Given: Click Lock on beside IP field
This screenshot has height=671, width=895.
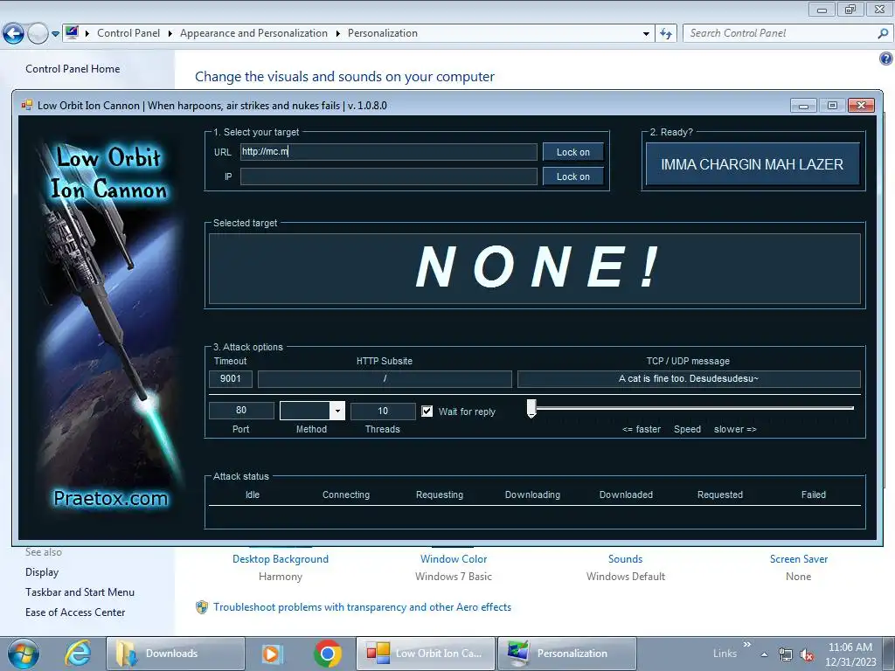Looking at the screenshot, I should tap(573, 176).
